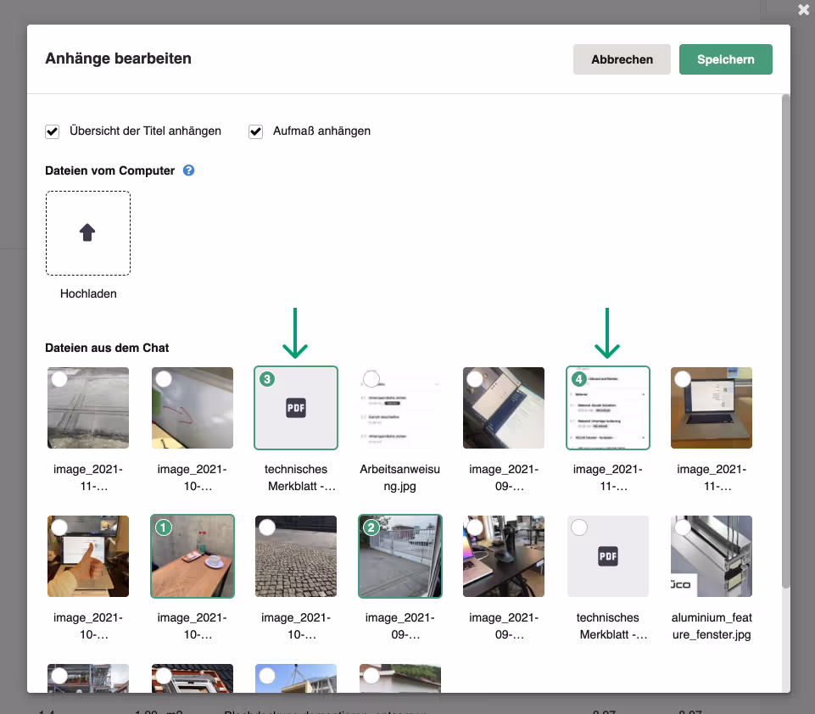
Task: Click the dialog's vertical scrollbar
Action: point(786,341)
